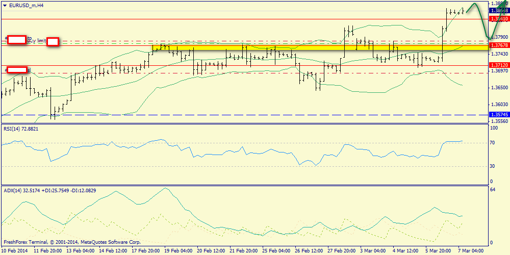
Task: Click the 19 Feb 04:00 time label
Action: pos(178,251)
